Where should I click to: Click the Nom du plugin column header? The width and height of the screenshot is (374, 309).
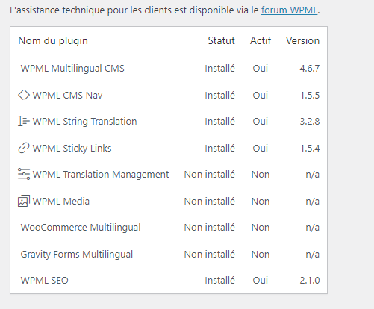pos(53,40)
